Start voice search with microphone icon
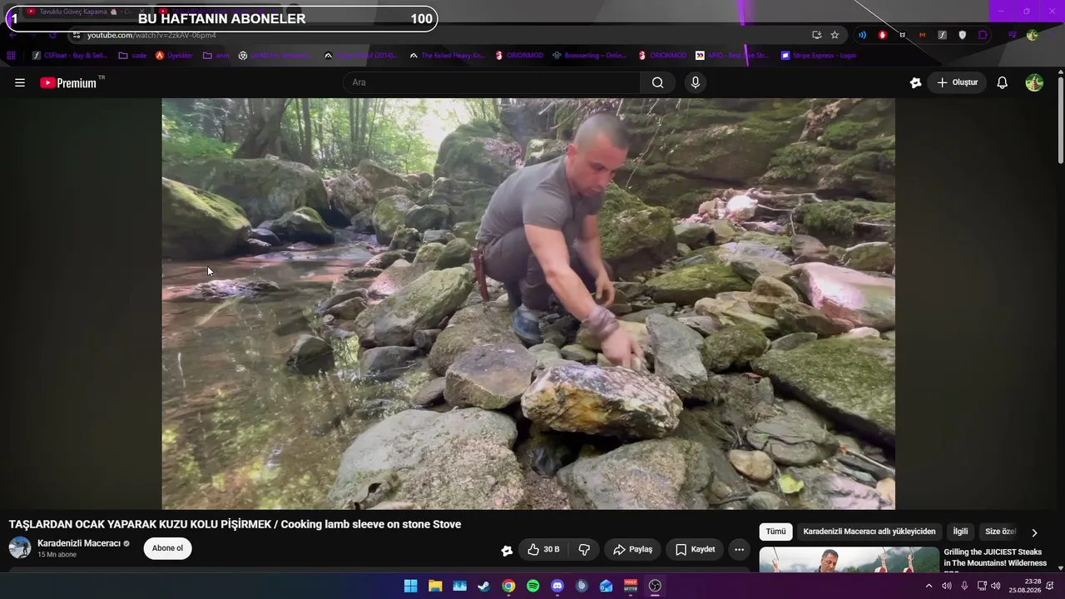 696,82
